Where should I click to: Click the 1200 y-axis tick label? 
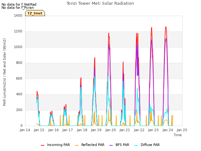click(18, 31)
